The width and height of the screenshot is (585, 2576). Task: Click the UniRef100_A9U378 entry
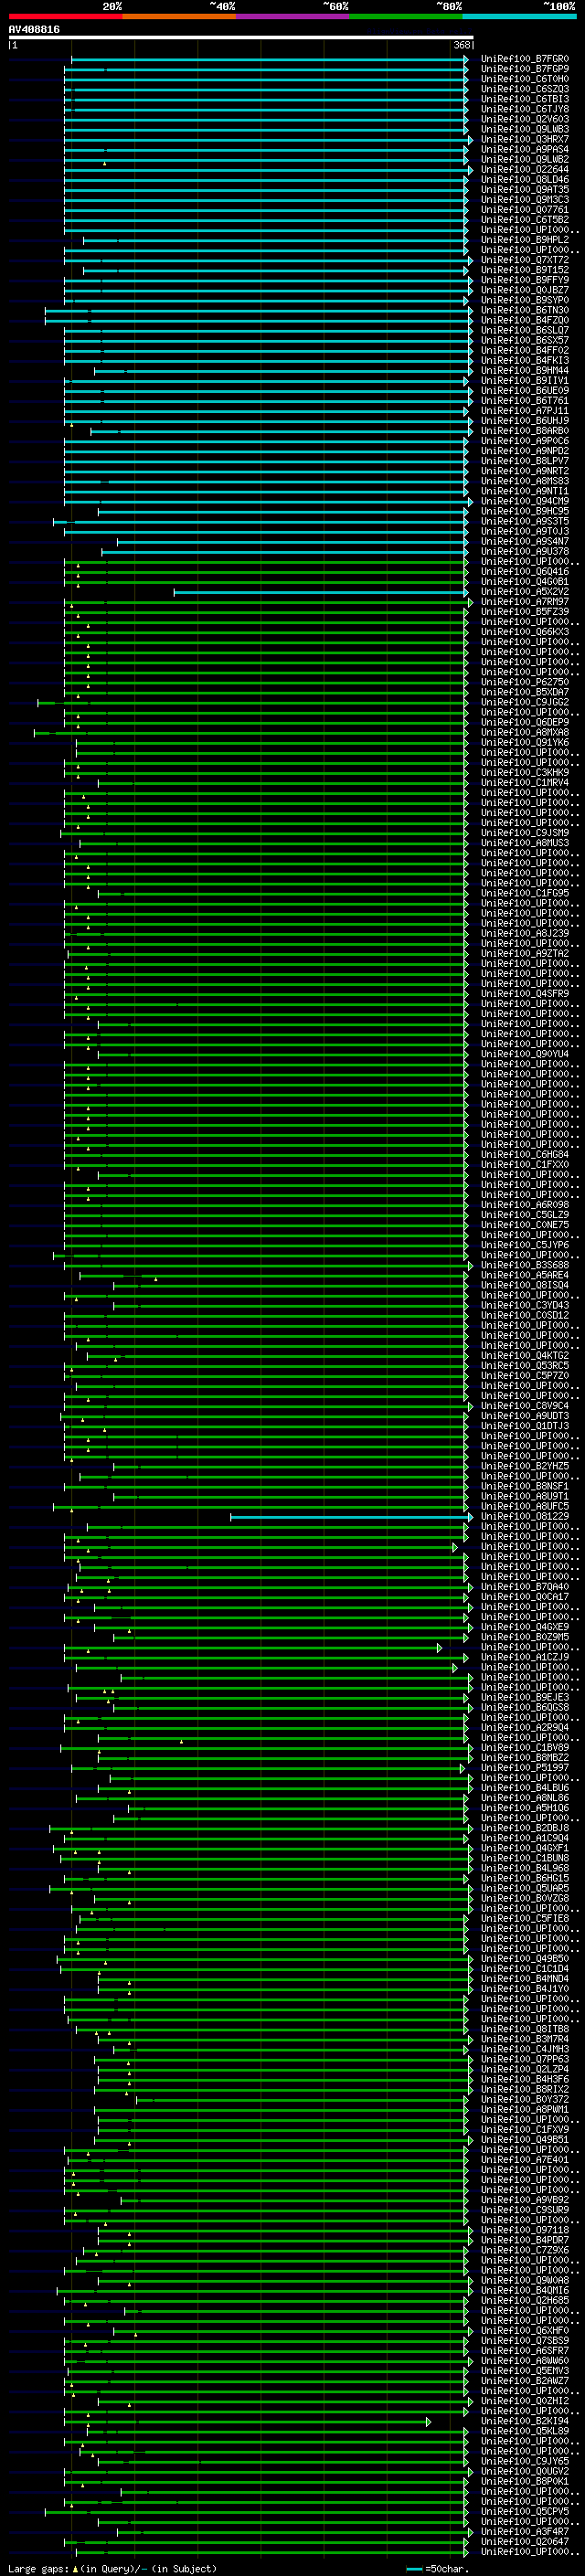525,551
